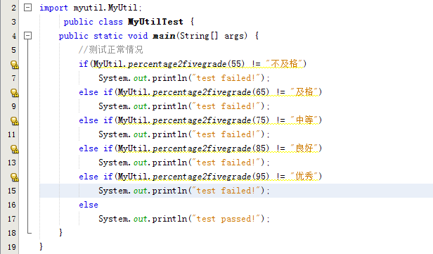433x254 pixels.
Task: Click line number 19 in the gutter
Action: coord(11,247)
